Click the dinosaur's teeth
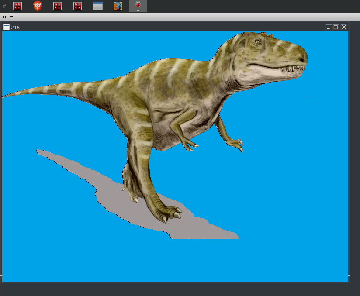The image size is (360, 296). 293,68
